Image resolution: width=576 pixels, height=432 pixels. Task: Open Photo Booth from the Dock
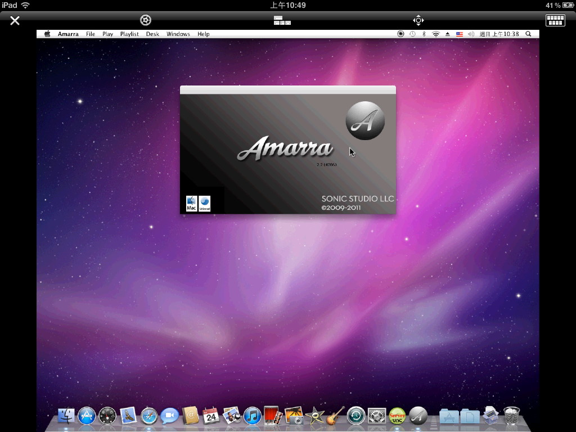pos(273,416)
